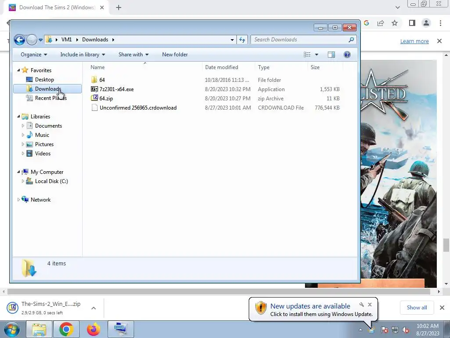Open the Pictures library item

[44, 144]
